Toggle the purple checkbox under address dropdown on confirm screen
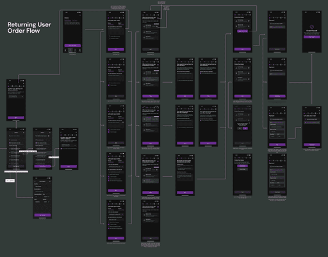Viewport: 328px width, 257px height. coord(61,149)
